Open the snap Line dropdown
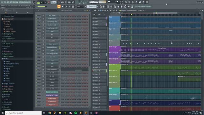Image resolution: width=204 pixels, height=115 pixels. pyautogui.click(x=80, y=6)
